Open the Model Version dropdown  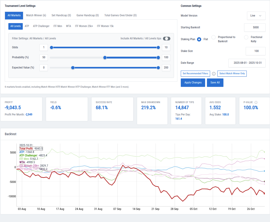(x=256, y=16)
